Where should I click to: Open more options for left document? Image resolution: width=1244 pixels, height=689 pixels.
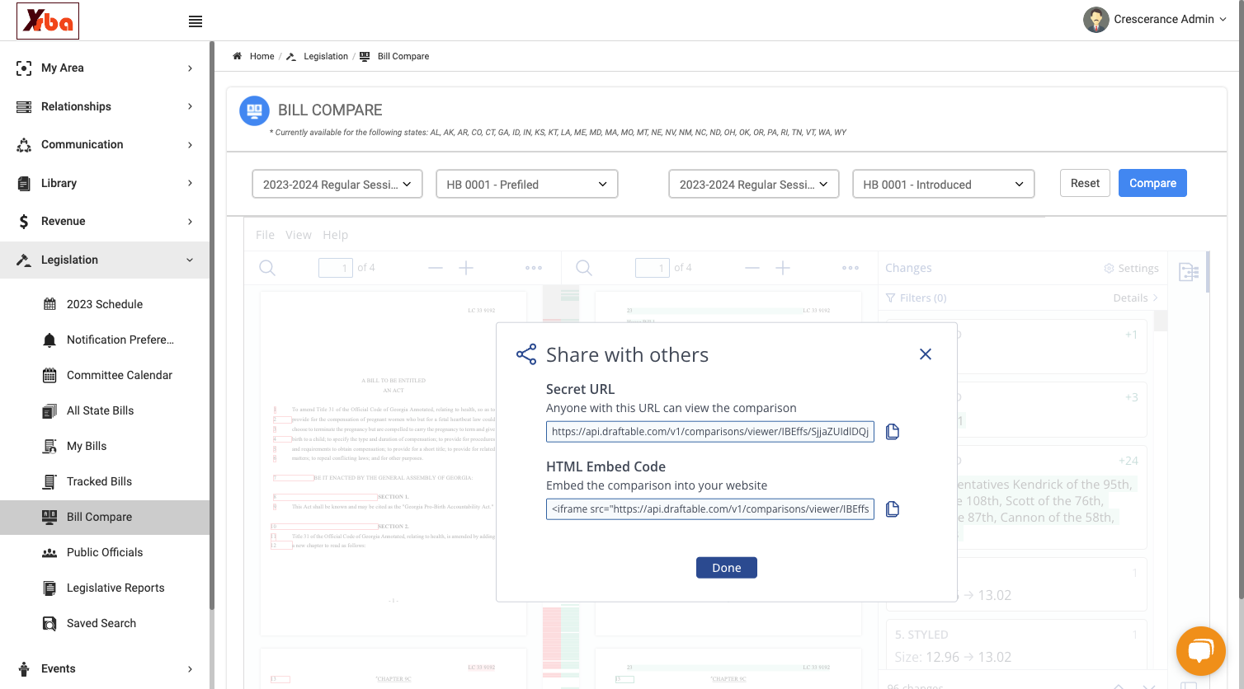tap(534, 268)
